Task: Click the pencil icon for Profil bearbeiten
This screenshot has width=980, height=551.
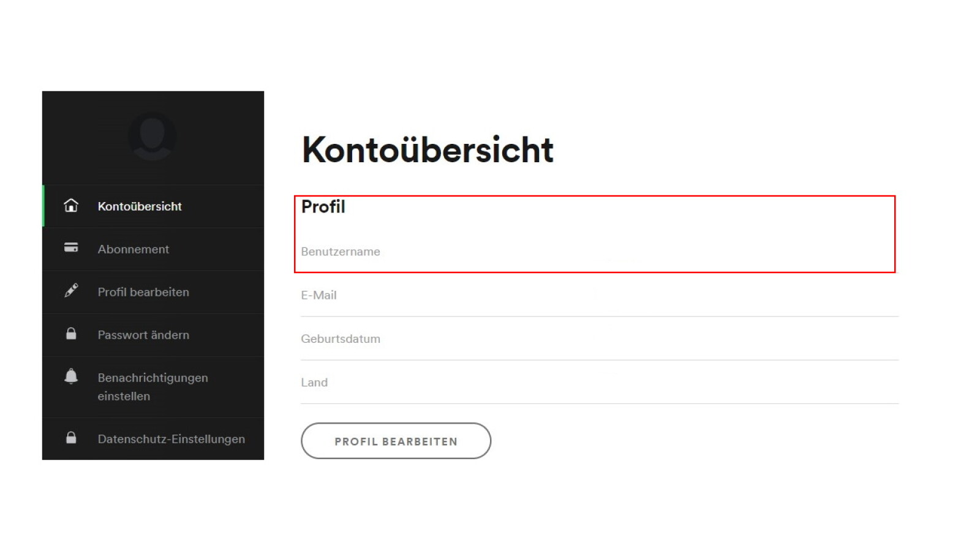Action: point(71,290)
